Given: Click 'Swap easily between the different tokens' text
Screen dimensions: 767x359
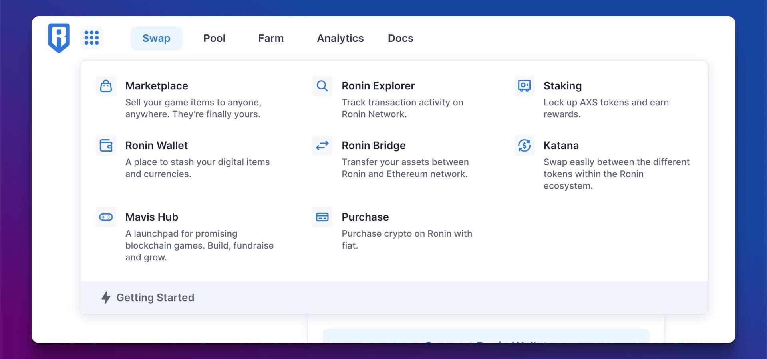Looking at the screenshot, I should point(616,174).
